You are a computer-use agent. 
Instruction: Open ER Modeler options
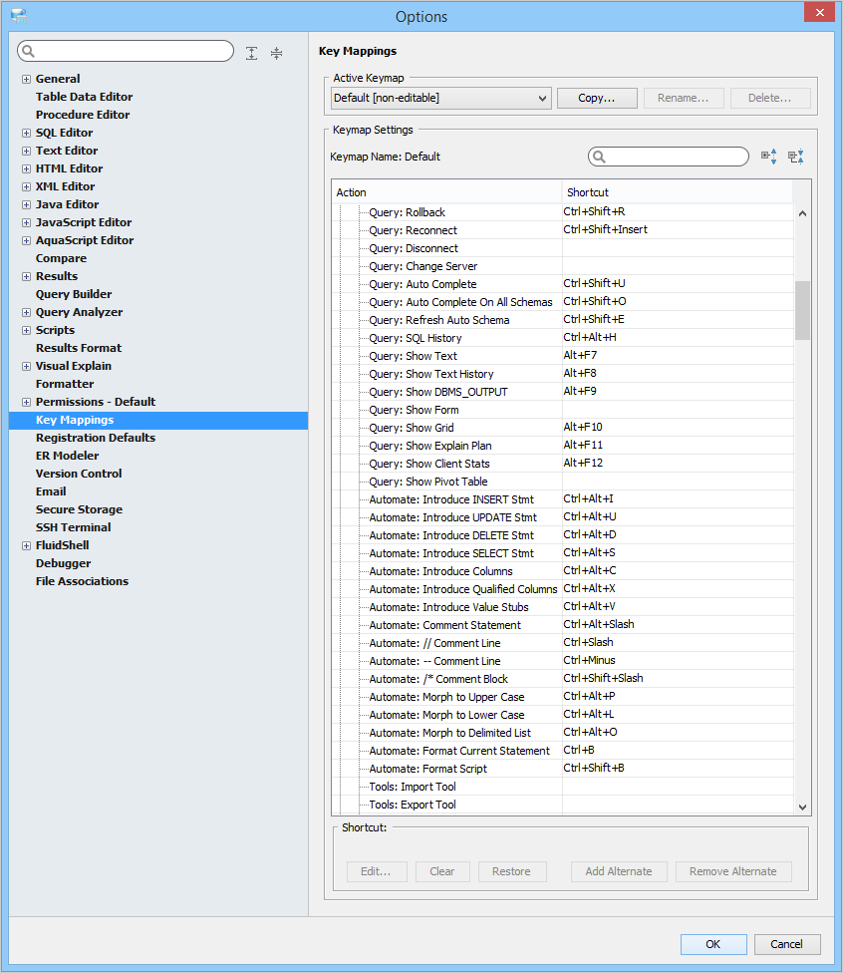[67, 456]
